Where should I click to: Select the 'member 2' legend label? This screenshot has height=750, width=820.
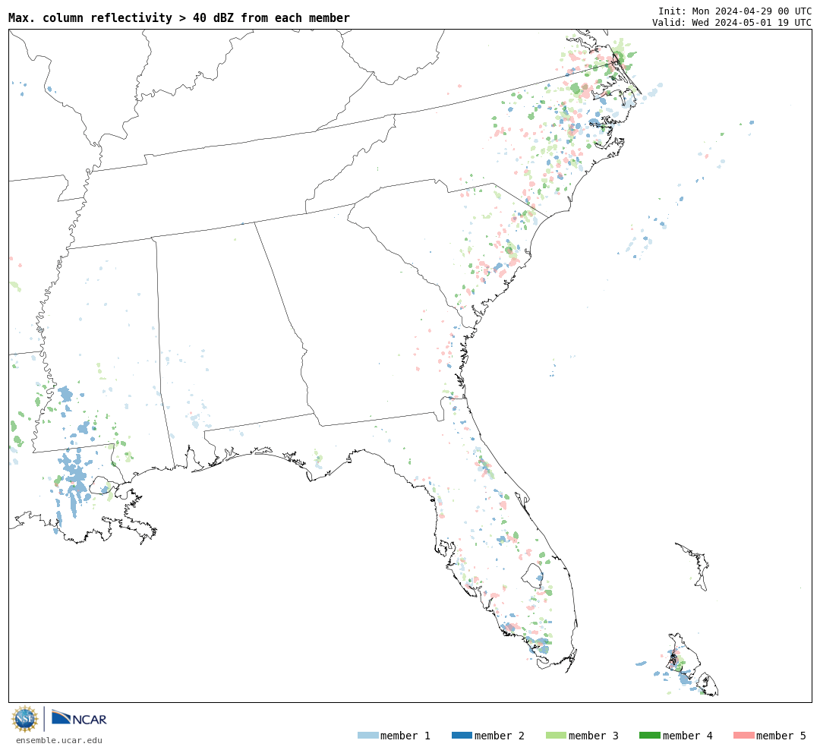(x=500, y=736)
